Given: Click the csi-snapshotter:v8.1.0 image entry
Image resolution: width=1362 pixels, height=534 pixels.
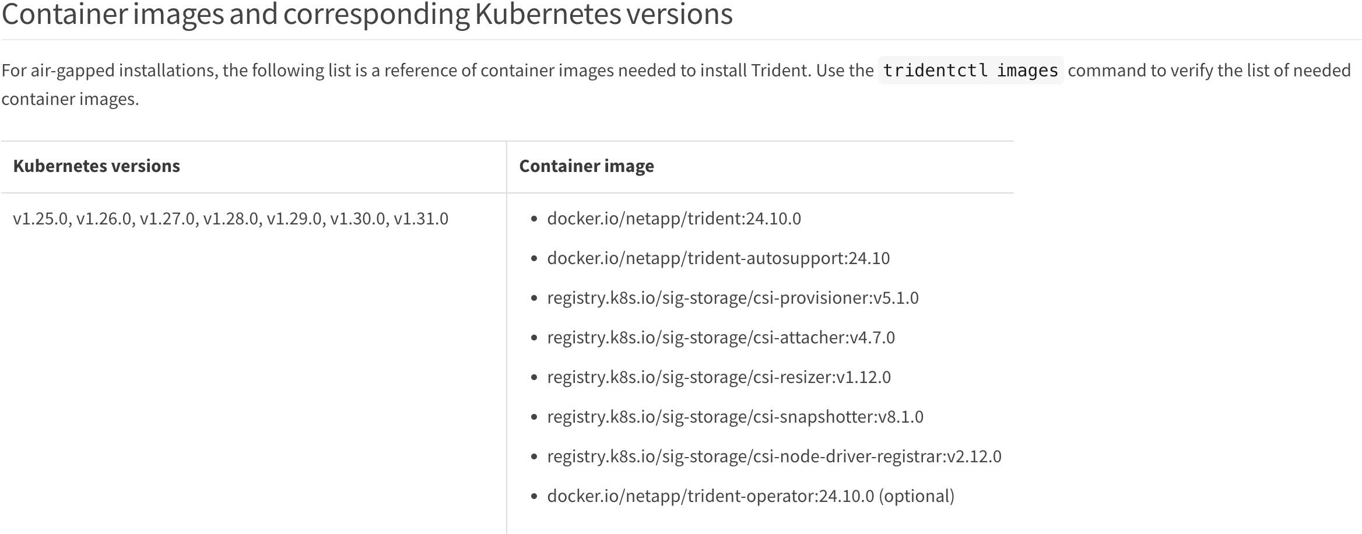Looking at the screenshot, I should coord(735,417).
